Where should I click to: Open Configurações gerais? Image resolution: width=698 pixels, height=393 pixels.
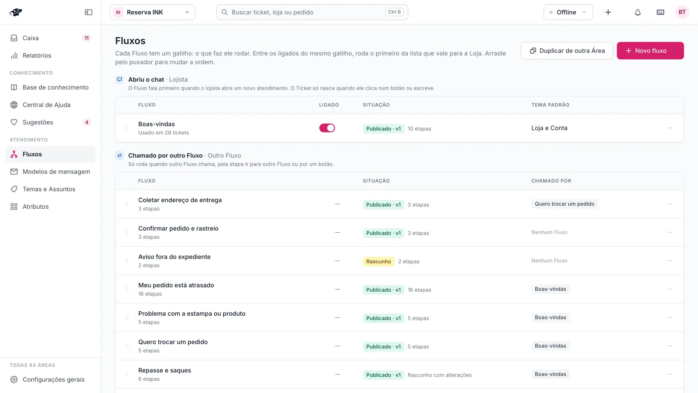click(x=51, y=379)
